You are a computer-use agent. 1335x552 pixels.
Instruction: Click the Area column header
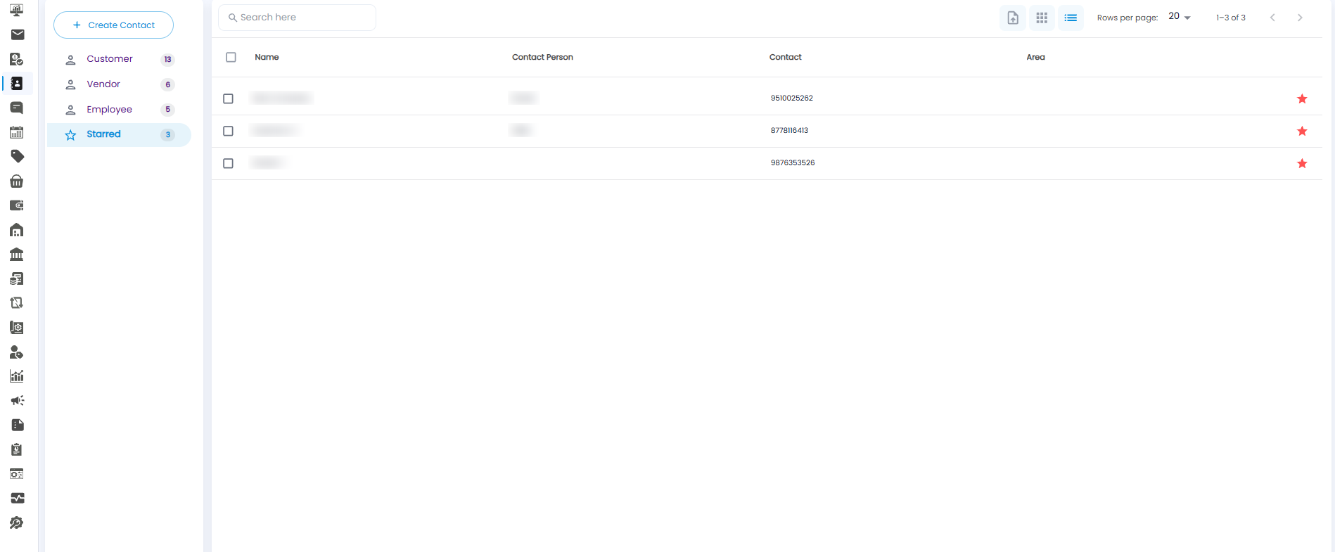[x=1035, y=57]
